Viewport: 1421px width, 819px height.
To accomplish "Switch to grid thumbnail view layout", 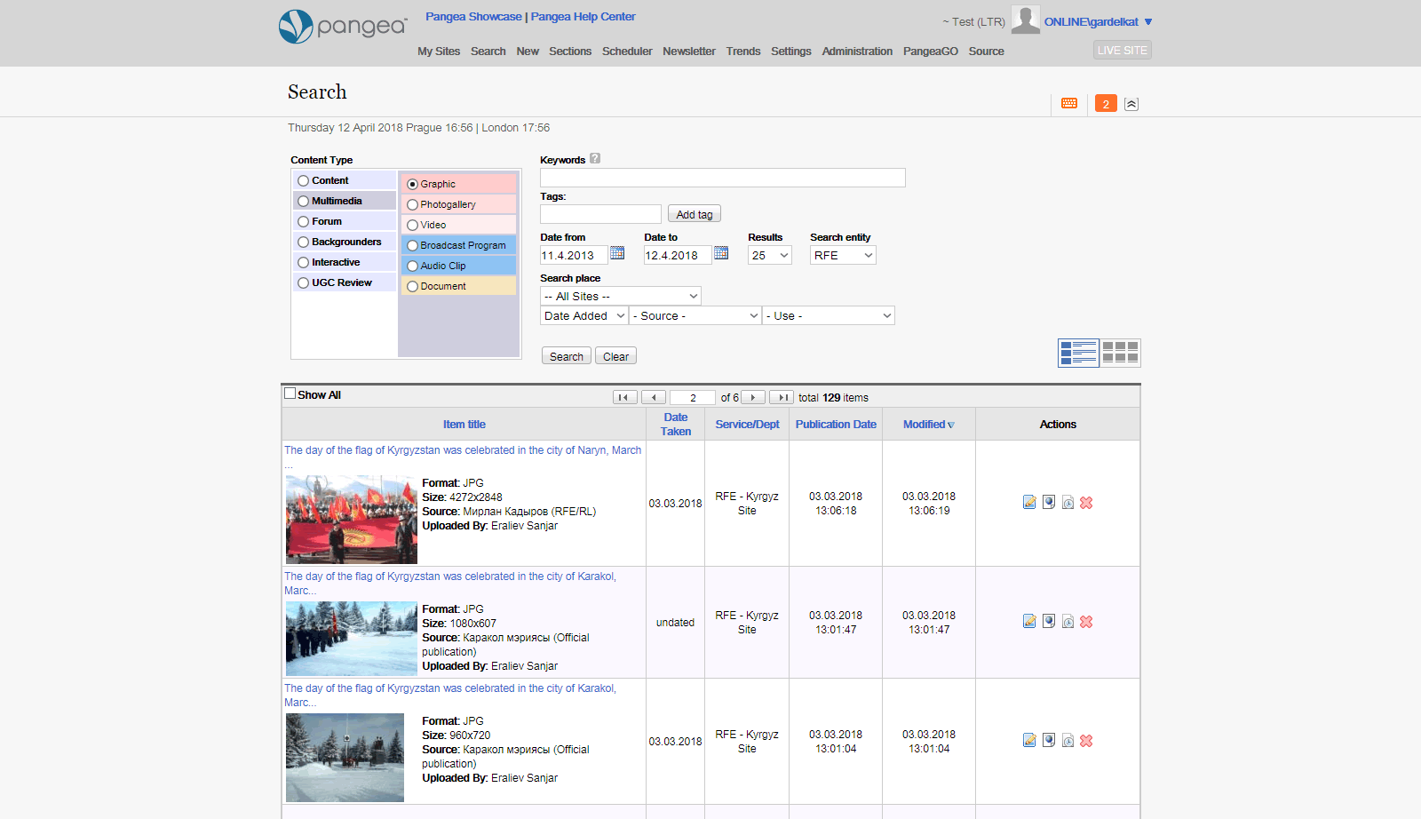I will click(x=1121, y=353).
